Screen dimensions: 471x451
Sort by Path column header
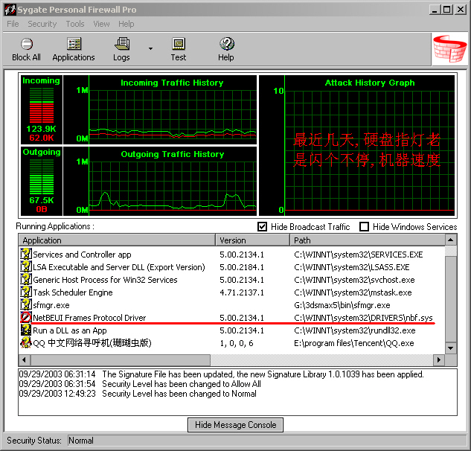(368, 240)
